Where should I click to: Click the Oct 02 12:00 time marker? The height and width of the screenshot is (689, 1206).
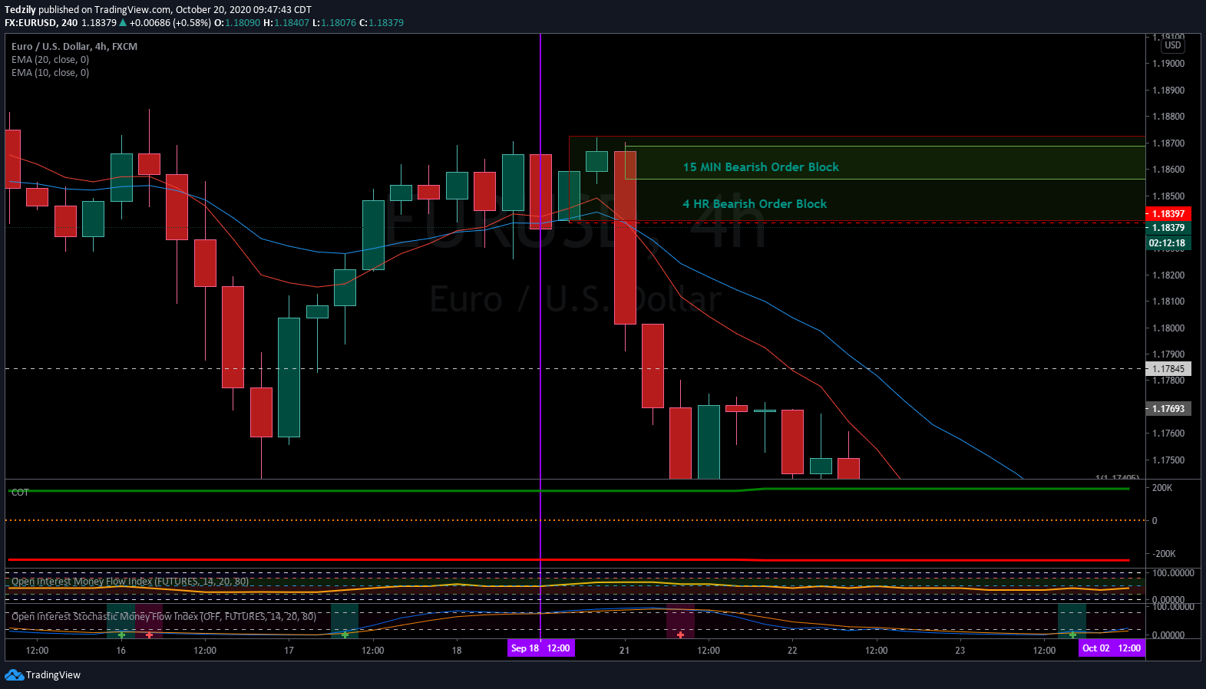click(1112, 648)
